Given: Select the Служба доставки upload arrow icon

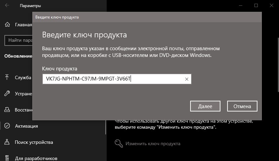Looking at the screenshot, I should [x=7, y=77].
